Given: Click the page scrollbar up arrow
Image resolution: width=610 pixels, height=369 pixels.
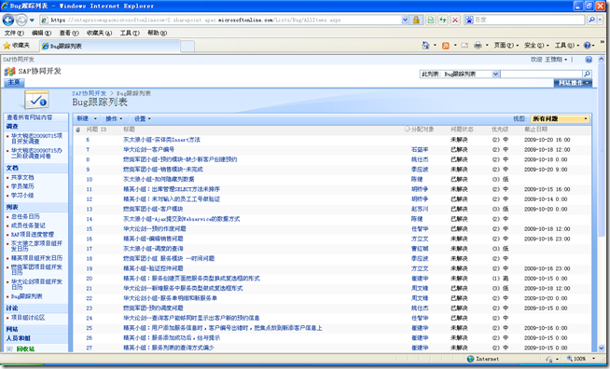Looking at the screenshot, I should click(x=602, y=60).
